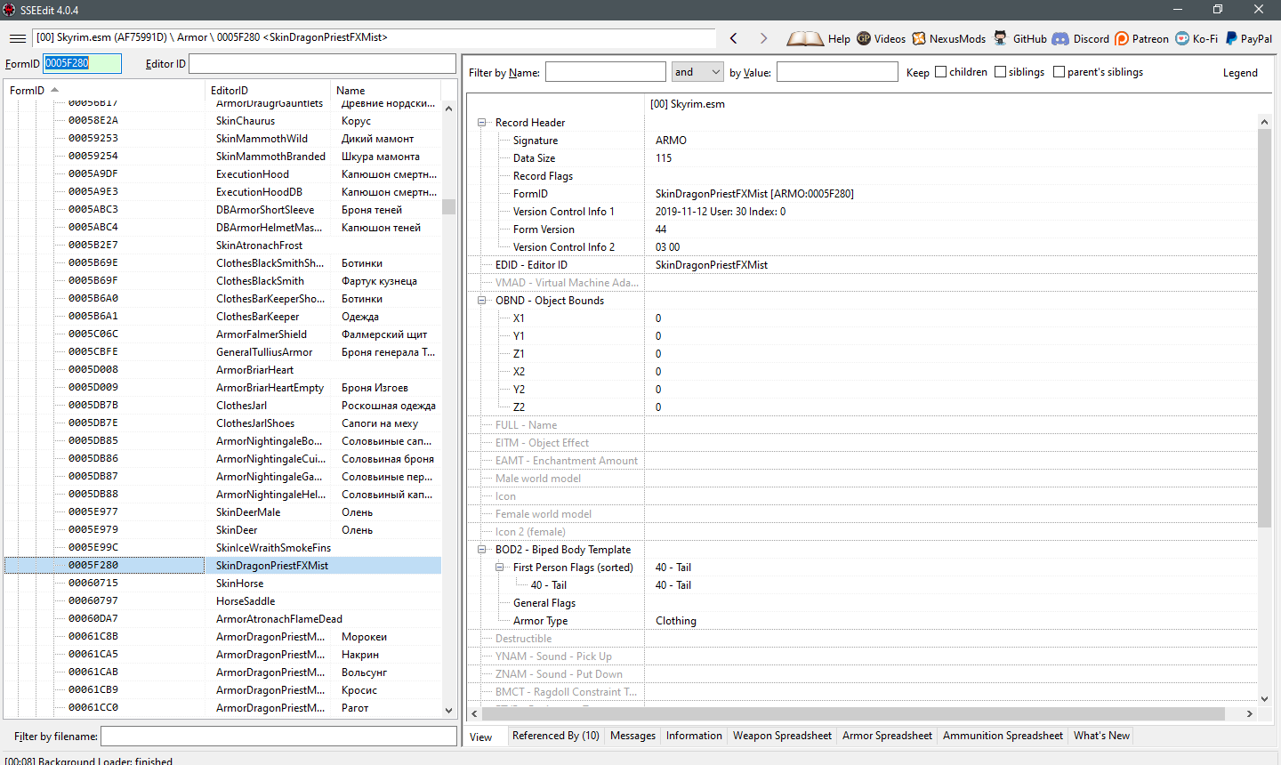This screenshot has height=765, width=1281.
Task: Check the parent's siblings checkbox
Action: click(x=1059, y=72)
